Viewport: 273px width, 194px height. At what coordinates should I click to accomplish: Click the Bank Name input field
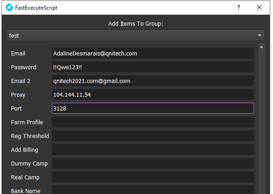tap(153, 190)
